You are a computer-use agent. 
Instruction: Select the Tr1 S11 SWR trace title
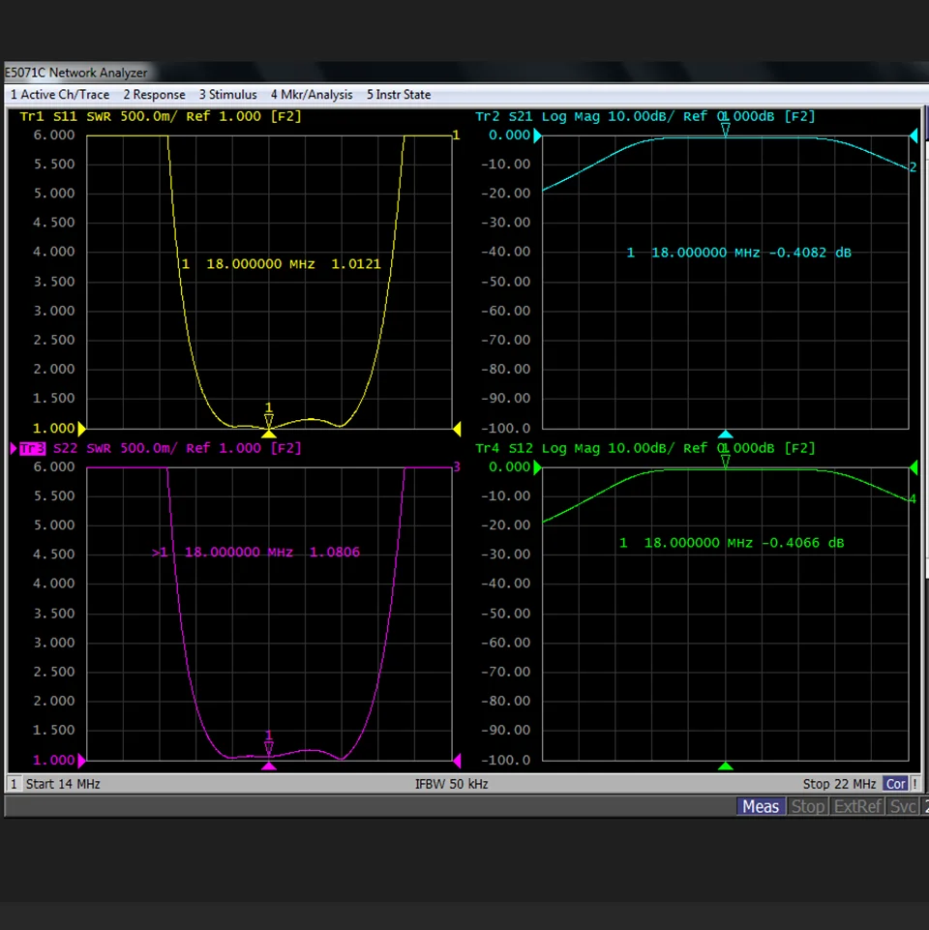click(161, 116)
